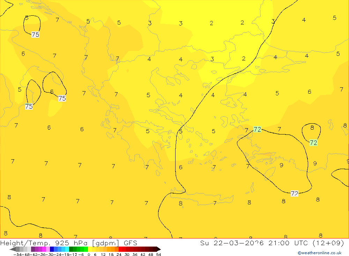Click the 'Height/Temp. 925 hPa [gdpm] GFS' title
The width and height of the screenshot is (349, 256).
click(68, 243)
